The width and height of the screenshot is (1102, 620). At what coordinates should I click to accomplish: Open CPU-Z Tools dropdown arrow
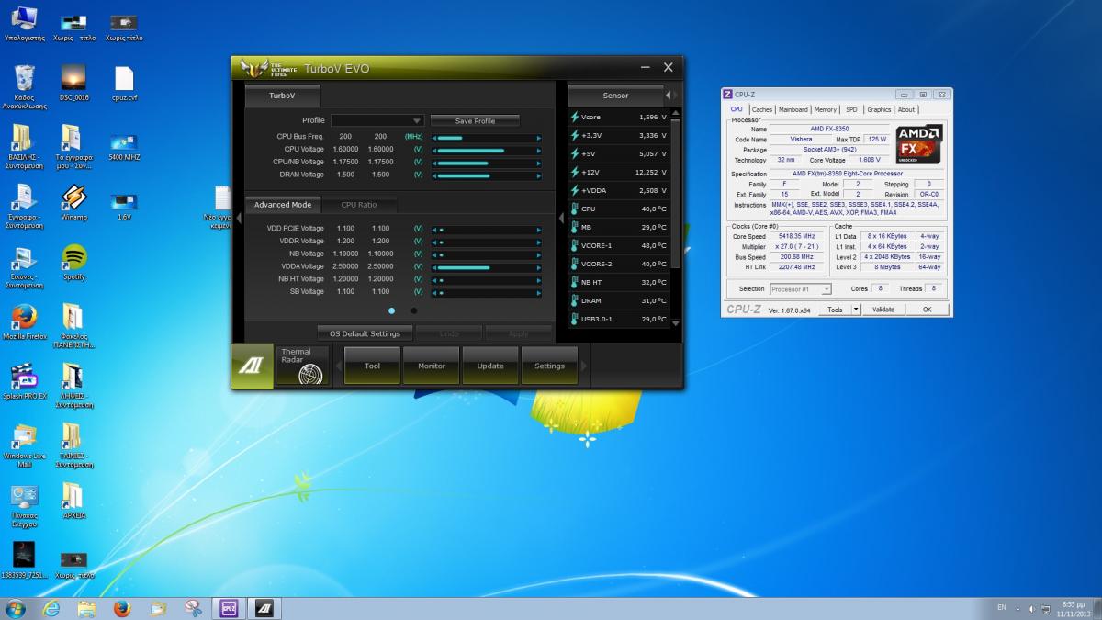(x=856, y=310)
